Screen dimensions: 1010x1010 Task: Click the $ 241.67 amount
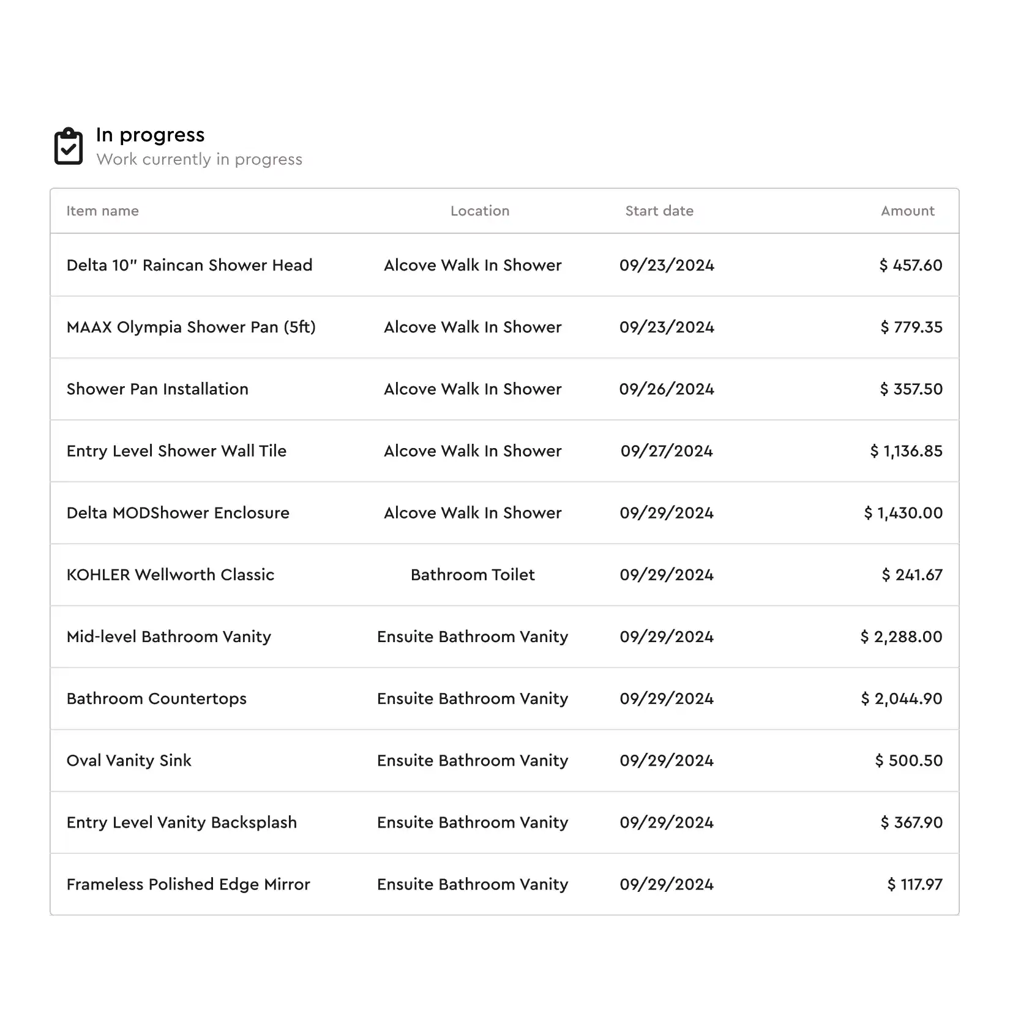point(912,574)
